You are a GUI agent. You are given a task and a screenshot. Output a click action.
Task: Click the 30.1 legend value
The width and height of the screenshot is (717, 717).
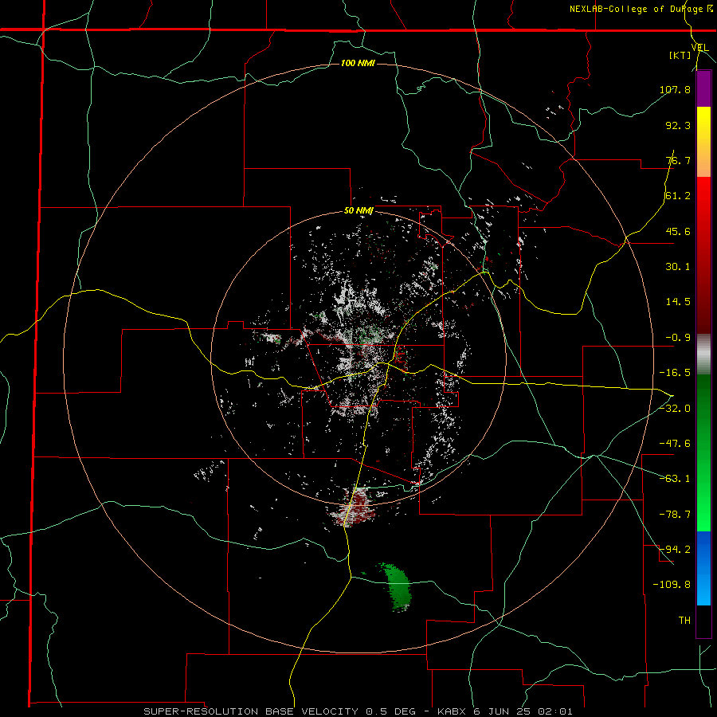[x=678, y=267]
